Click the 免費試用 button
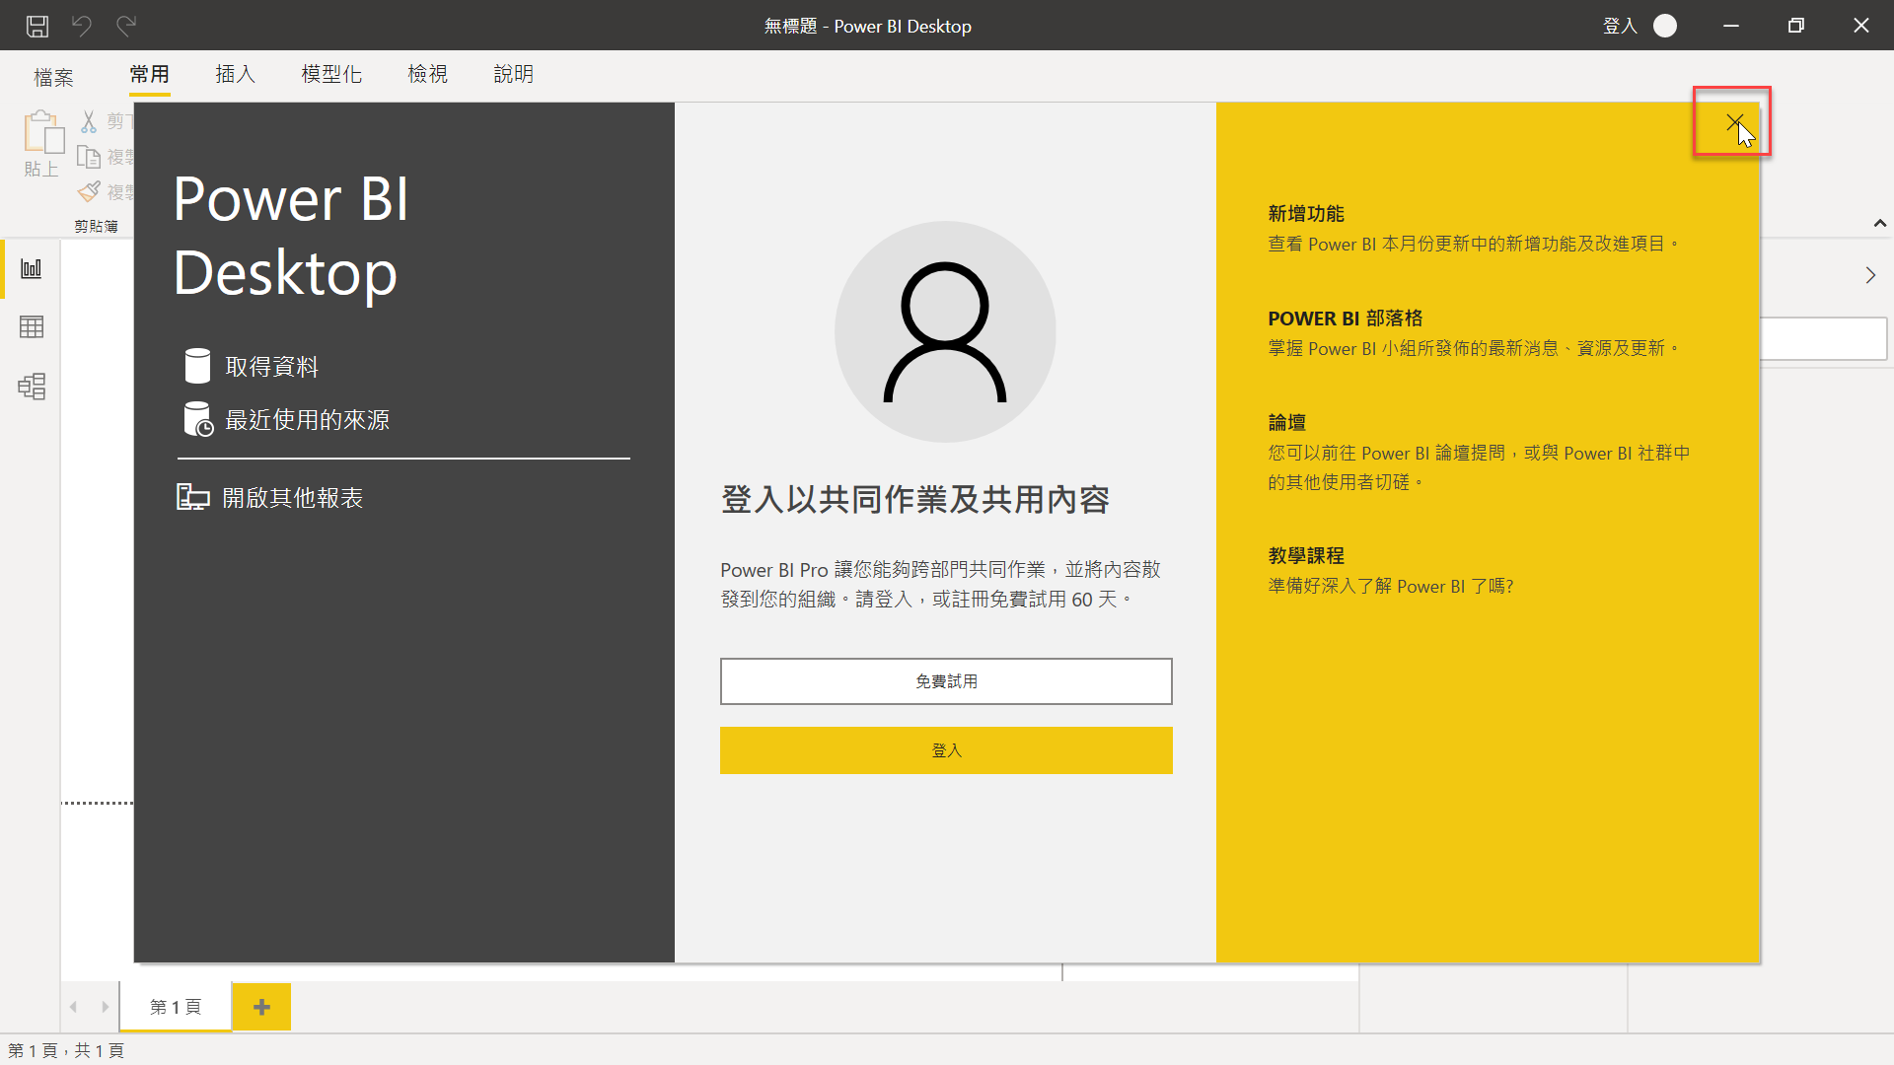The height and width of the screenshot is (1065, 1894). (946, 681)
